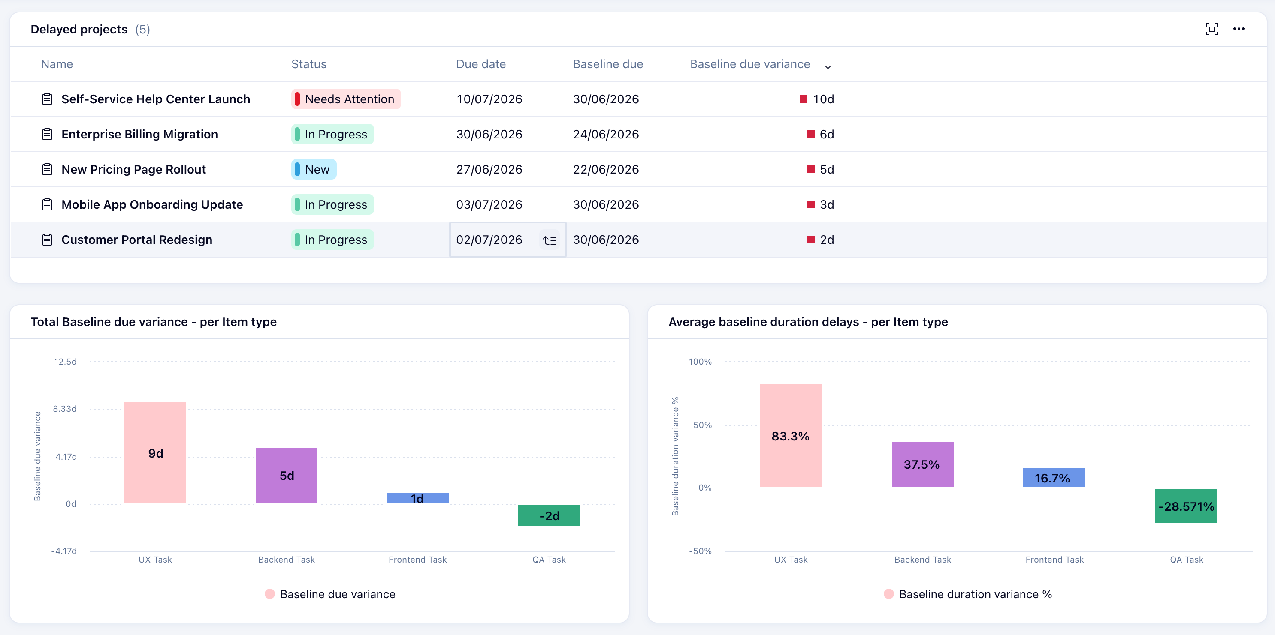Open the Self-Service Help Center Launch project
Image resolution: width=1275 pixels, height=635 pixels.
tap(156, 99)
